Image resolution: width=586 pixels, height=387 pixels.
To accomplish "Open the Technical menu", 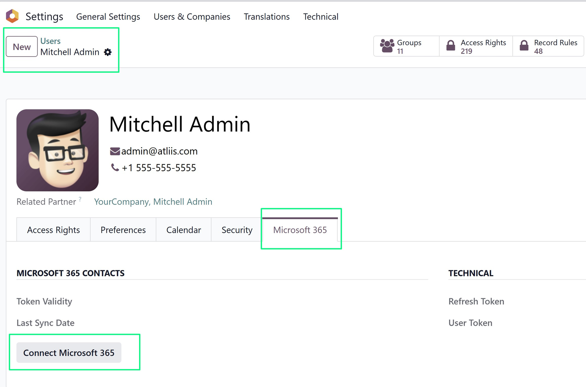I will [x=321, y=17].
